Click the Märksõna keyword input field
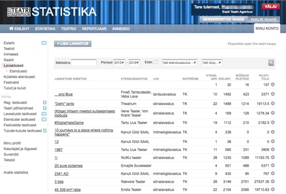The image size is (286, 194). pyautogui.click(x=84, y=62)
